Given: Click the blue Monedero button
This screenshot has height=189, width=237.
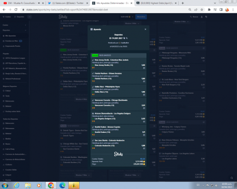Looking at the screenshot, I should 141,17.
